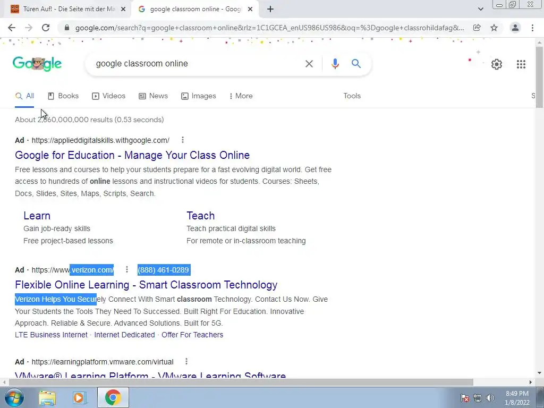
Task: Open the Learn sitelink
Action: click(37, 216)
